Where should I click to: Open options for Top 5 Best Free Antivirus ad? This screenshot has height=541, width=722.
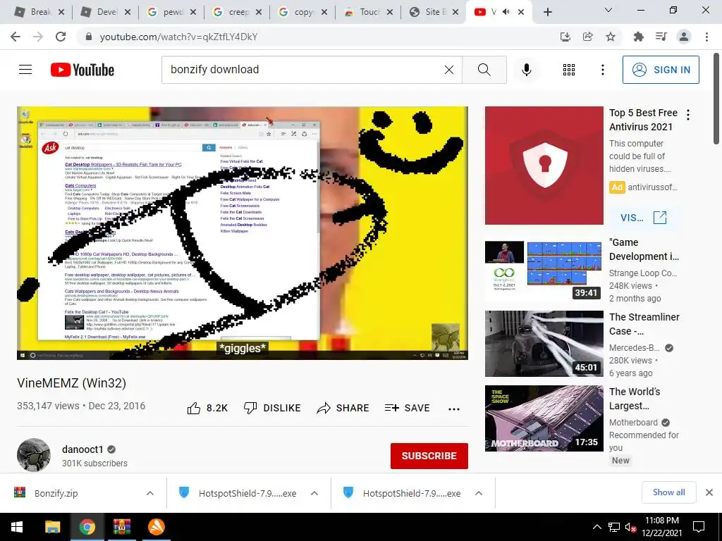click(x=688, y=115)
